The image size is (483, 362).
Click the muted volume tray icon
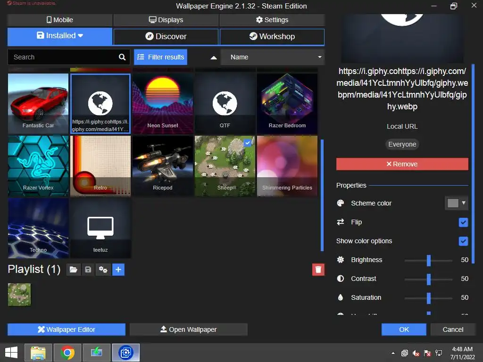coord(416,353)
